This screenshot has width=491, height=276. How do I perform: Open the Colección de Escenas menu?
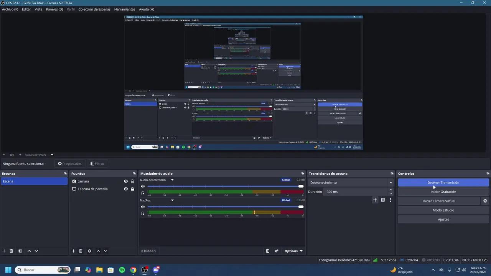94,9
